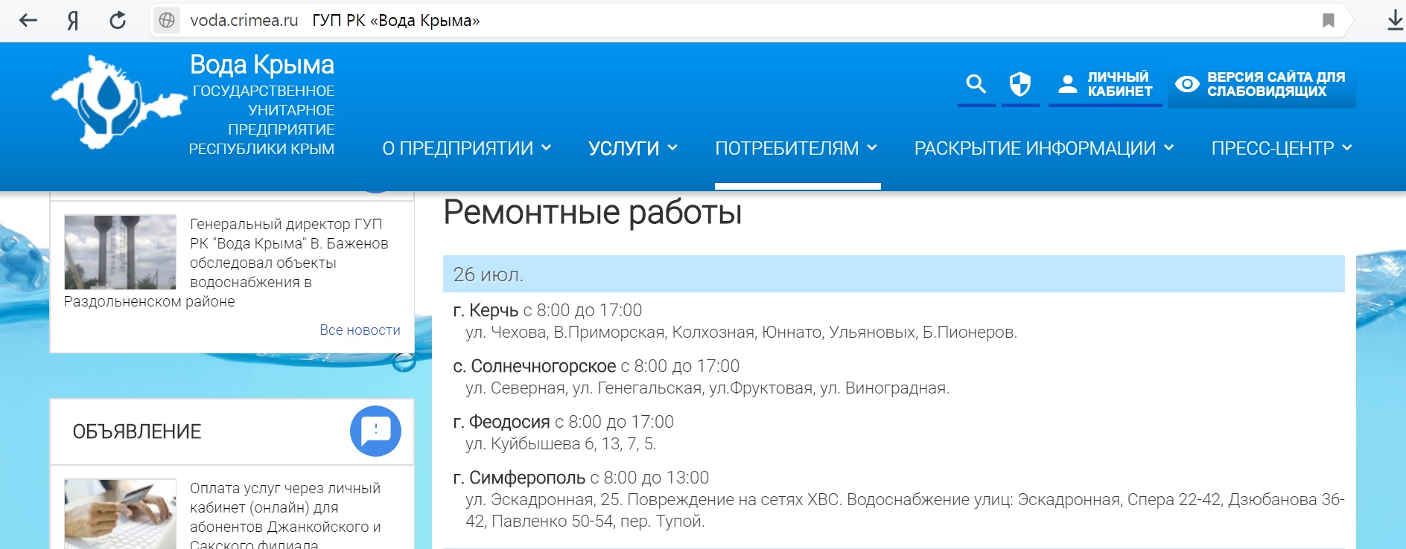The width and height of the screenshot is (1406, 549).
Task: Switch to Версия сайта для слабовидящих
Action: coord(1262,84)
